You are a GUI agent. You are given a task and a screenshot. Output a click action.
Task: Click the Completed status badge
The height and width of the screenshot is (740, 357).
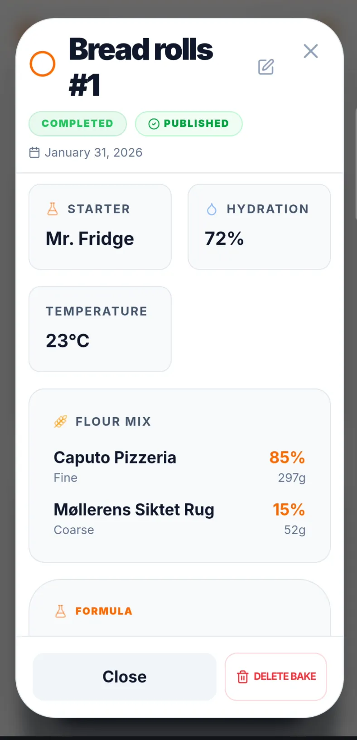coord(77,124)
